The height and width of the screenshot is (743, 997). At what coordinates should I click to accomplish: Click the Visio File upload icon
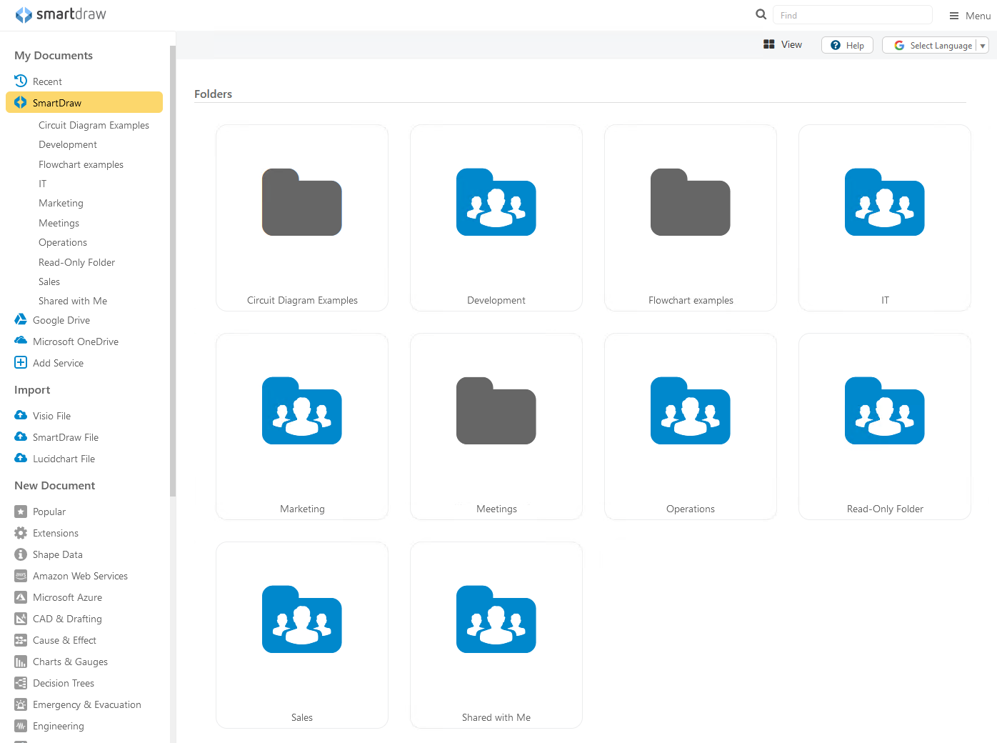(21, 415)
